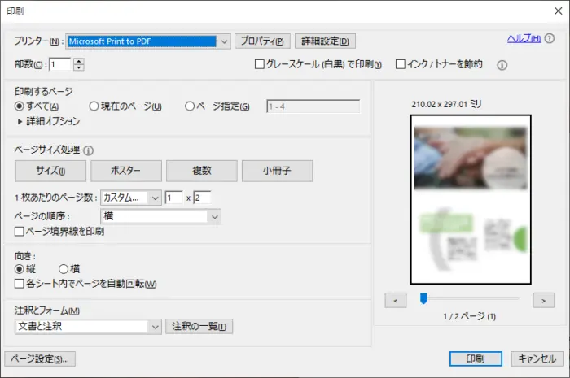
Task: Open the プリンター dropdown list
Action: [224, 41]
